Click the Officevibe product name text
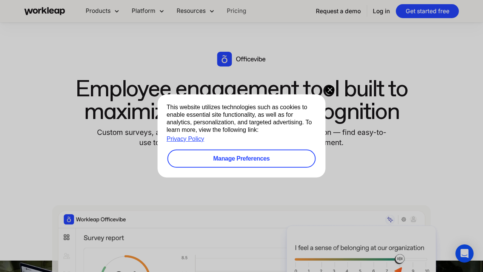 251,59
